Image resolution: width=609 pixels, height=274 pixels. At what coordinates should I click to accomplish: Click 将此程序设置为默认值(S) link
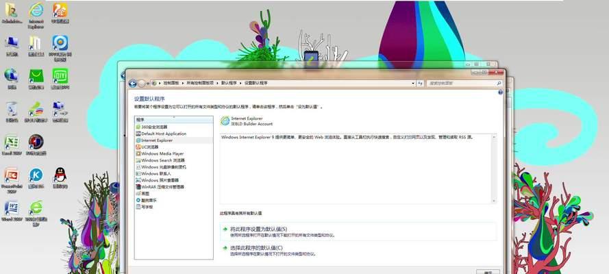258,229
